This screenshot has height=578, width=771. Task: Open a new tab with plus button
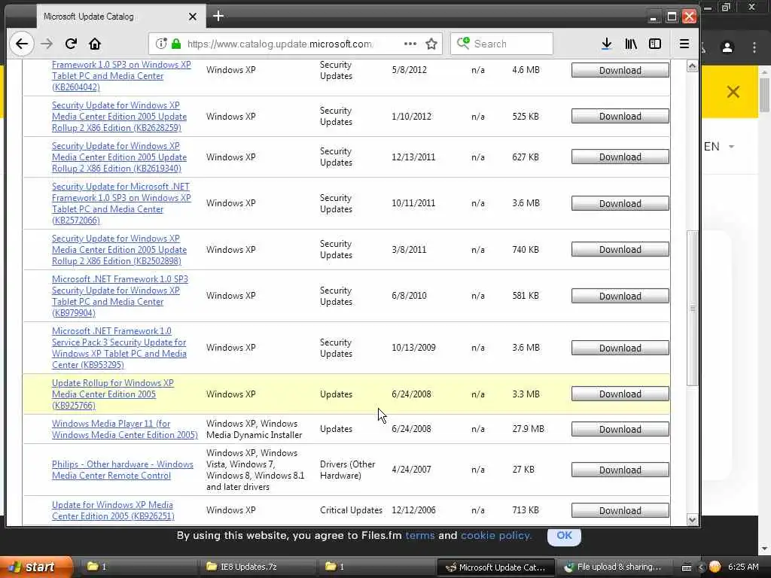point(218,17)
